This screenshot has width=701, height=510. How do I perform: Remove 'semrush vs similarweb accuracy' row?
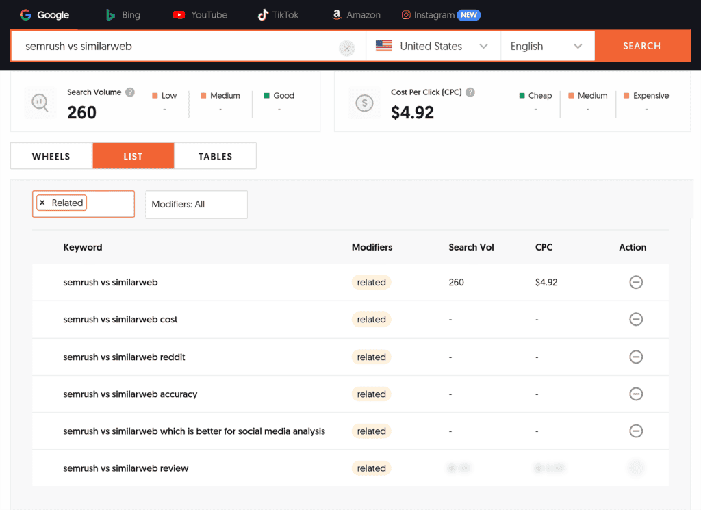(636, 394)
